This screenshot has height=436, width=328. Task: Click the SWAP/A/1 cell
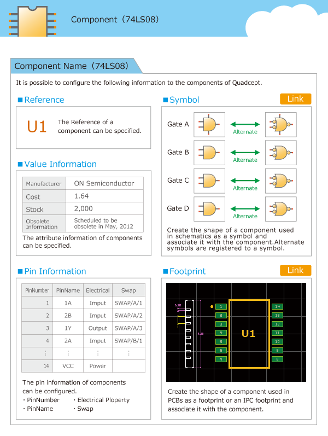click(x=128, y=303)
